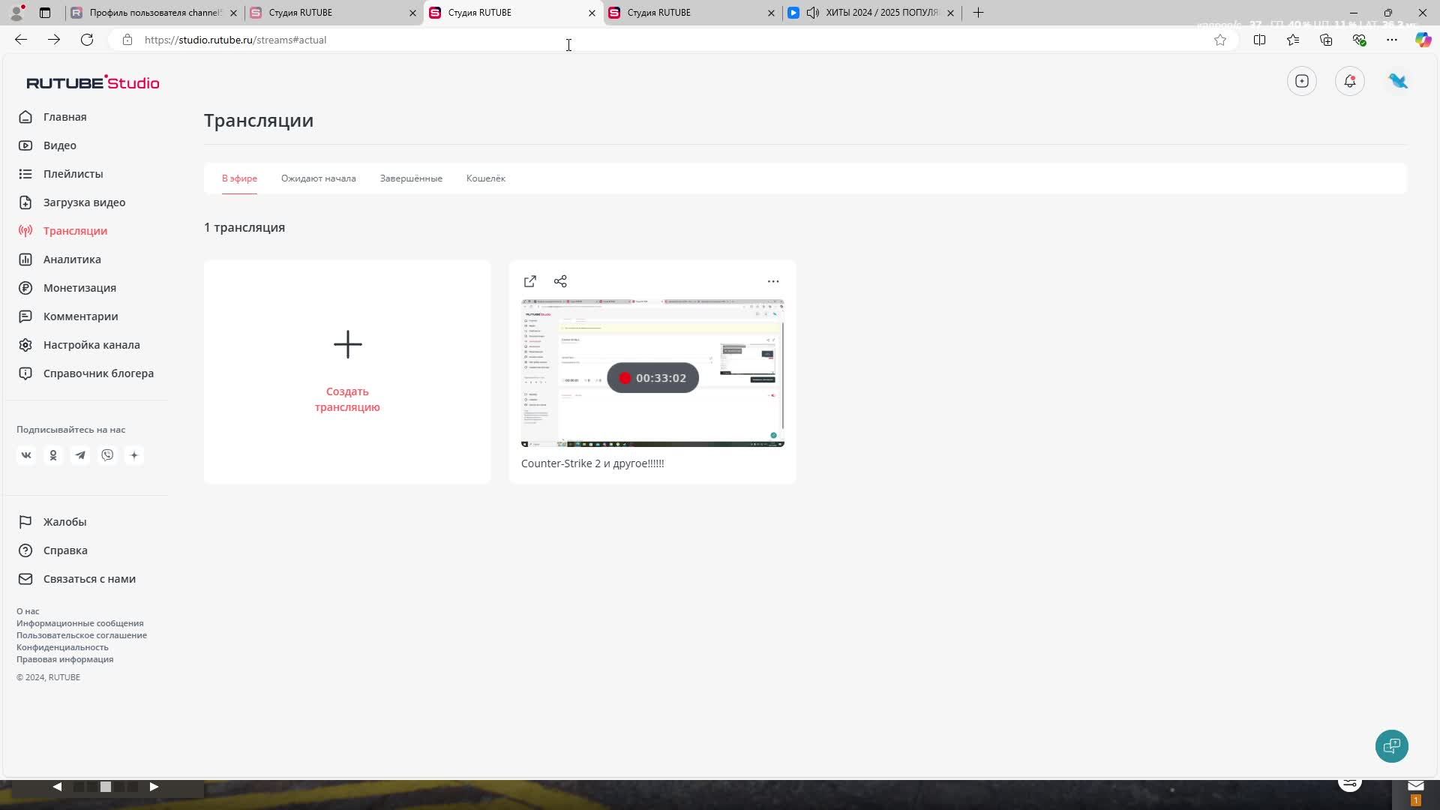Open Copilot icon in browser toolbar

(1423, 40)
